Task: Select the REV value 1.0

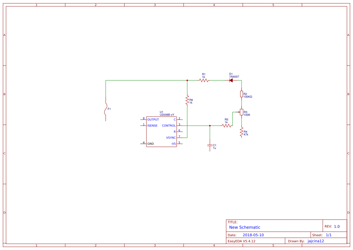Action: click(337, 226)
